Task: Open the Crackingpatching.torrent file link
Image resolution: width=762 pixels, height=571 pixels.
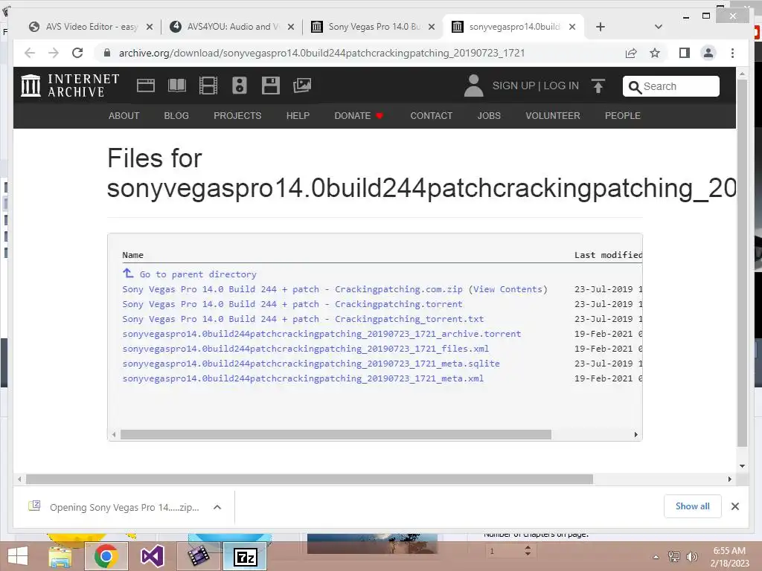Action: [x=292, y=304]
